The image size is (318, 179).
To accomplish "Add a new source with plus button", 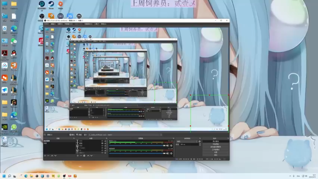I will [78, 156].
